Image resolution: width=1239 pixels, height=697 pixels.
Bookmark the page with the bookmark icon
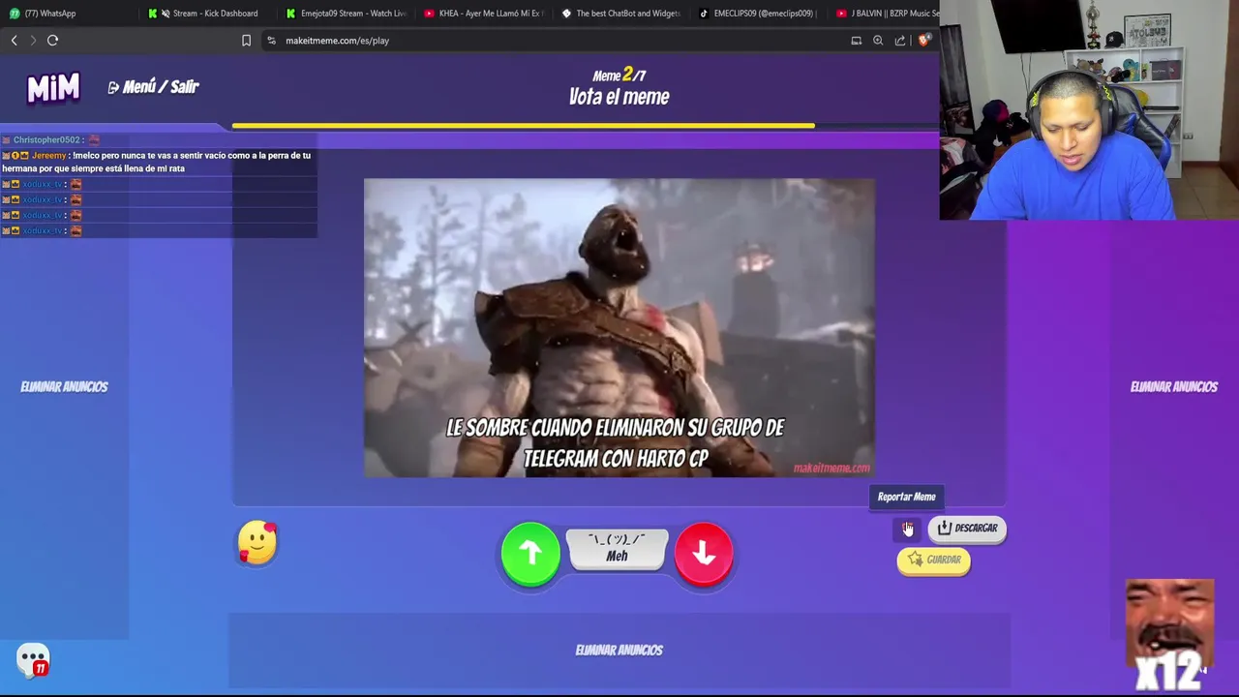tap(246, 41)
